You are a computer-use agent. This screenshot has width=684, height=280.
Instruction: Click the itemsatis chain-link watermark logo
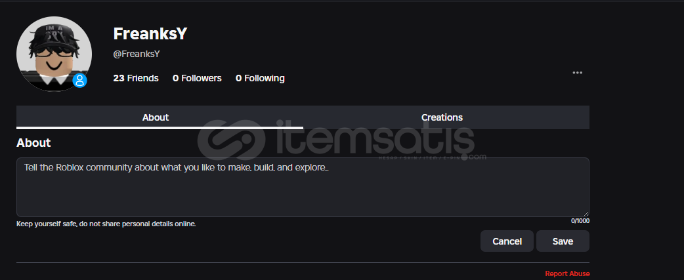(232, 140)
